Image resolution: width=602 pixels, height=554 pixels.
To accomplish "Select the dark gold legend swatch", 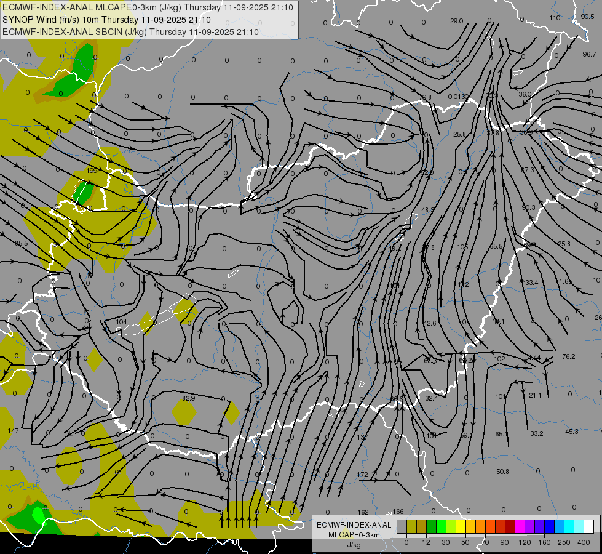I will [422, 526].
